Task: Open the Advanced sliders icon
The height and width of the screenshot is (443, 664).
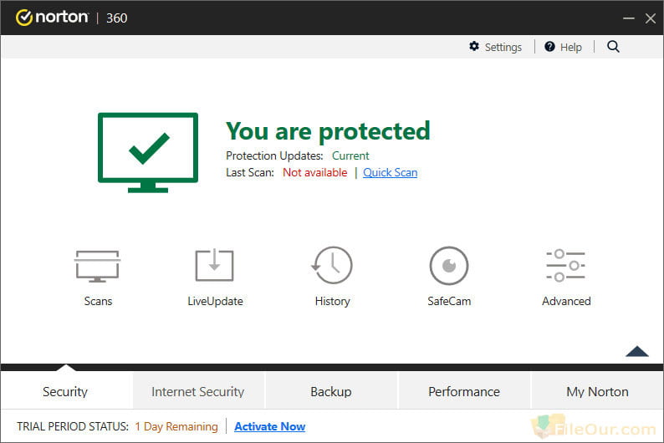Action: [566, 266]
